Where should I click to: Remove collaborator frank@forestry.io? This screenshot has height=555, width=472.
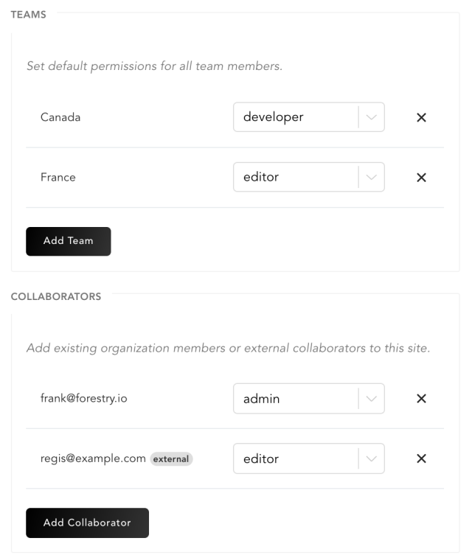[x=421, y=399]
